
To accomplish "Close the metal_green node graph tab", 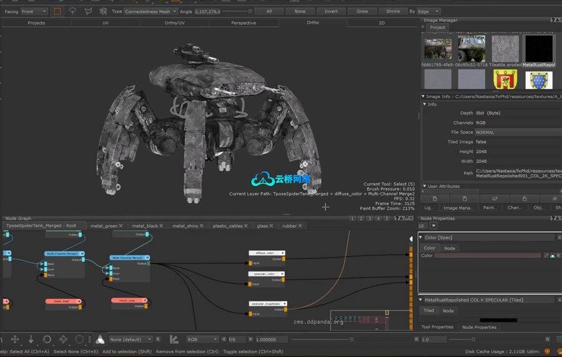I will (x=121, y=225).
